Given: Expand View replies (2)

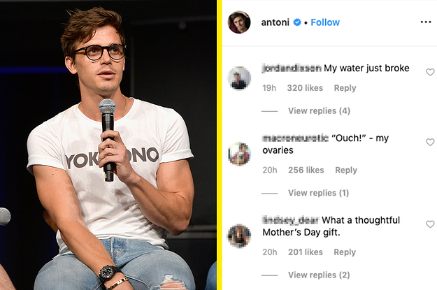Looking at the screenshot, I should (x=319, y=275).
